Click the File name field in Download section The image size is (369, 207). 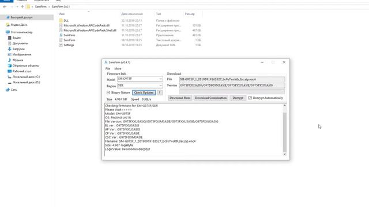pyautogui.click(x=232, y=79)
